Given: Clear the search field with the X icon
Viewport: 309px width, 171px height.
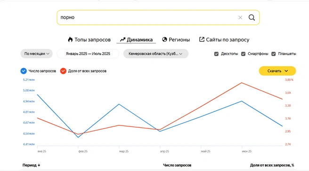Looking at the screenshot, I should tap(240, 17).
